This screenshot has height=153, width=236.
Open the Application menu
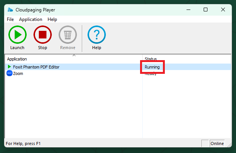coord(30,19)
